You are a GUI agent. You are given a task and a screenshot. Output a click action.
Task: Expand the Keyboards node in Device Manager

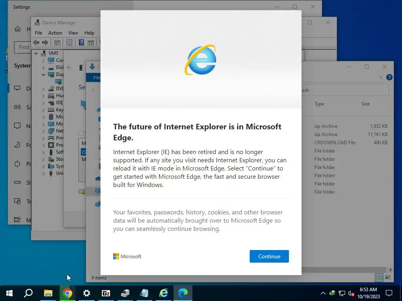coord(43,110)
